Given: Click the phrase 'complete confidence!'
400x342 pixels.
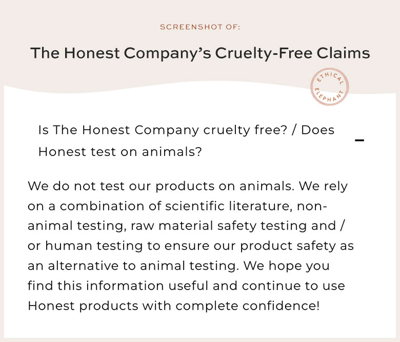Looking at the screenshot, I should click(248, 306).
